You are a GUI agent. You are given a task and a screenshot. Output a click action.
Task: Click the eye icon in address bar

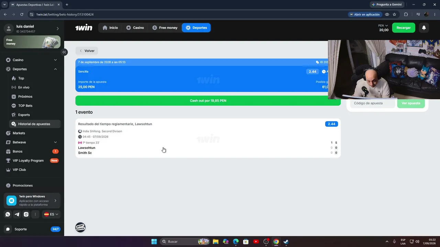[387, 14]
